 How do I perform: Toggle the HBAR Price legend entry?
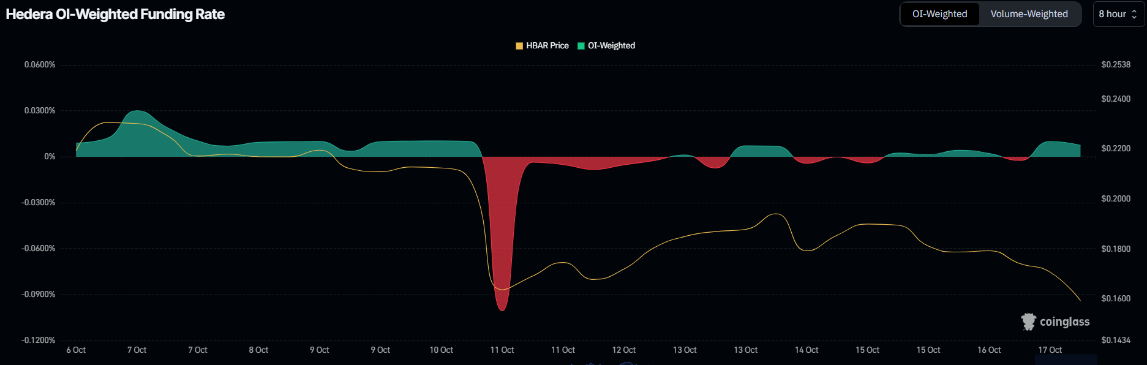pyautogui.click(x=543, y=45)
